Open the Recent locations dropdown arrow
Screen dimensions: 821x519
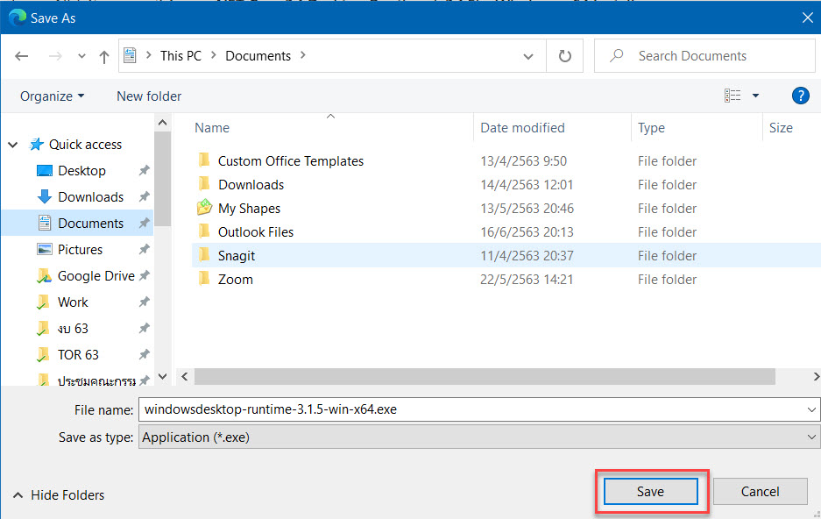tap(81, 56)
